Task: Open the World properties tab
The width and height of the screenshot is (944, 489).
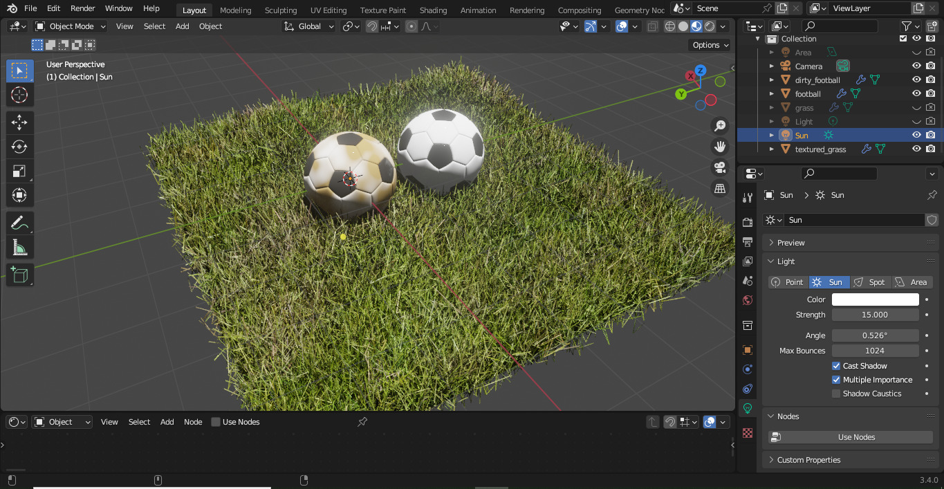Action: click(x=747, y=300)
